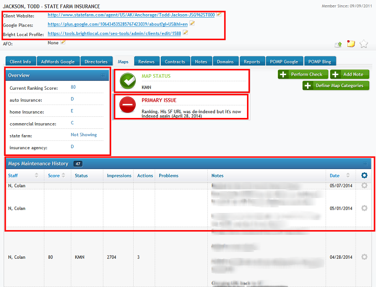This screenshot has height=287, width=376.
Task: Open the brightlocal.com profile link
Action: (114, 33)
